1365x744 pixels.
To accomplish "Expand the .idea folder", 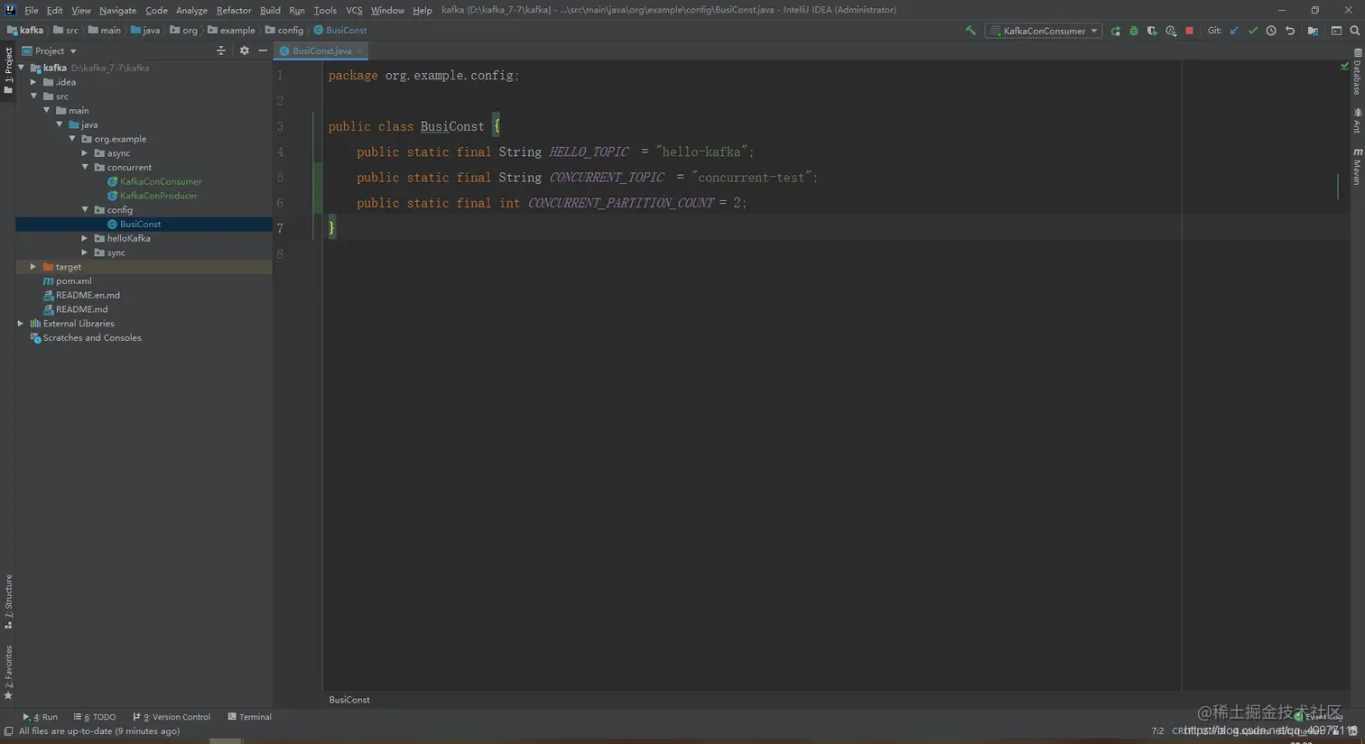I will pos(34,82).
